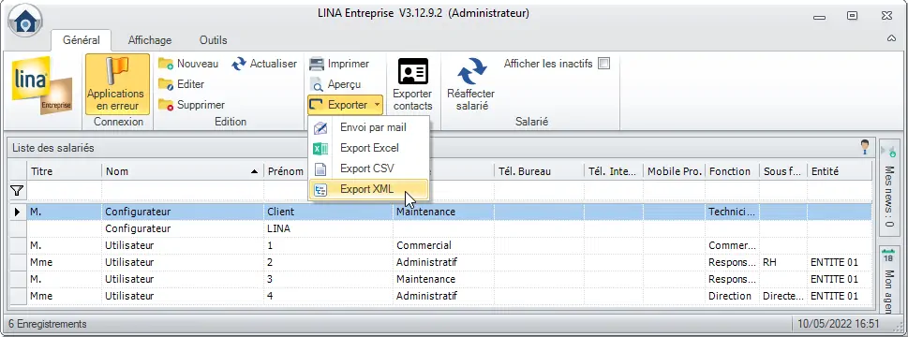Collapse the ribbon with the chevron

(892, 38)
